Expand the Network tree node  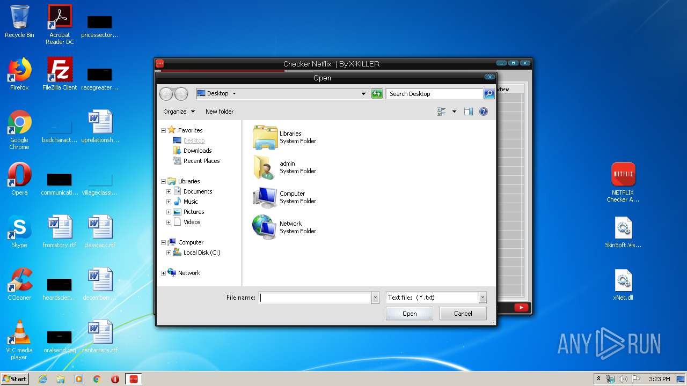tap(164, 273)
